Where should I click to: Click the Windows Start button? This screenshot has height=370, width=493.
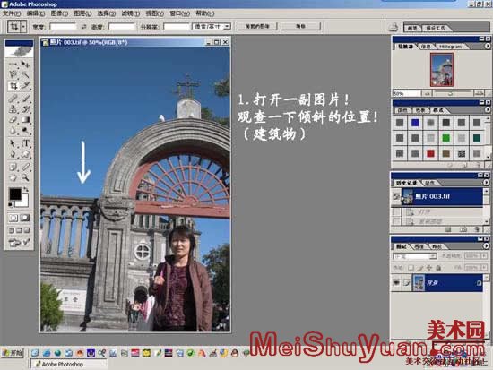(13, 353)
